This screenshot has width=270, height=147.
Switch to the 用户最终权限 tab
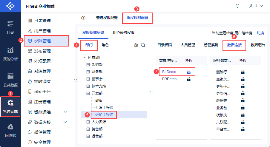123,33
